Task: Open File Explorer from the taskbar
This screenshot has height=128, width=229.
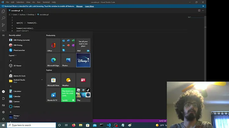Action: click(x=80, y=125)
